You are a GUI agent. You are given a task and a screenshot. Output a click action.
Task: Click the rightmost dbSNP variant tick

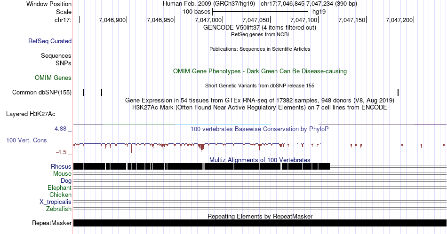pos(398,92)
